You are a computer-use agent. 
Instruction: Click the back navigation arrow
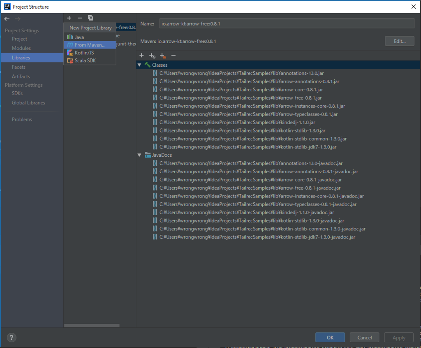point(7,19)
